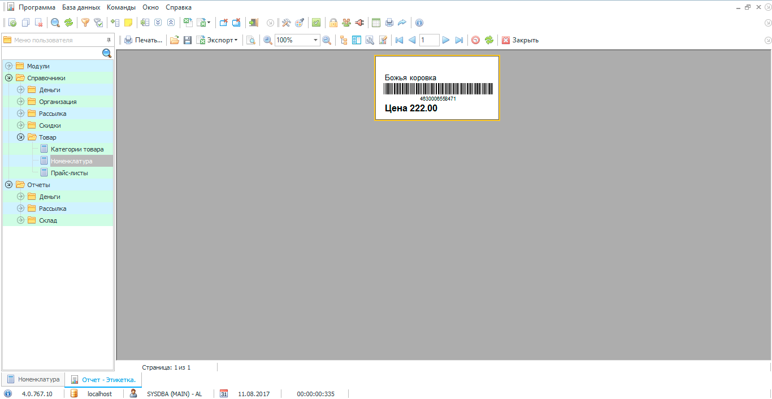Click the yellow note icon

point(128,23)
